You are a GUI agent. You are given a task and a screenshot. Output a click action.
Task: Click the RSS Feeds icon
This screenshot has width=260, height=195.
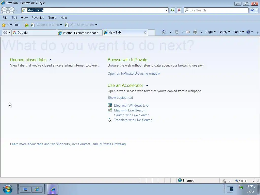pyautogui.click(x=176, y=32)
